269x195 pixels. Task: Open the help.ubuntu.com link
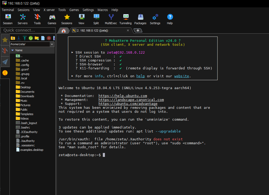(x=123, y=96)
